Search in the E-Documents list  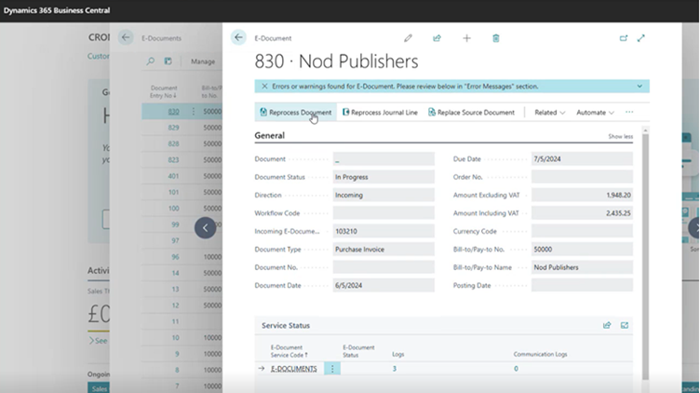(x=151, y=61)
